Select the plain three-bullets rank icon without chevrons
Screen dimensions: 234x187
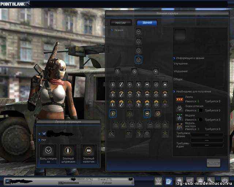[147, 84]
